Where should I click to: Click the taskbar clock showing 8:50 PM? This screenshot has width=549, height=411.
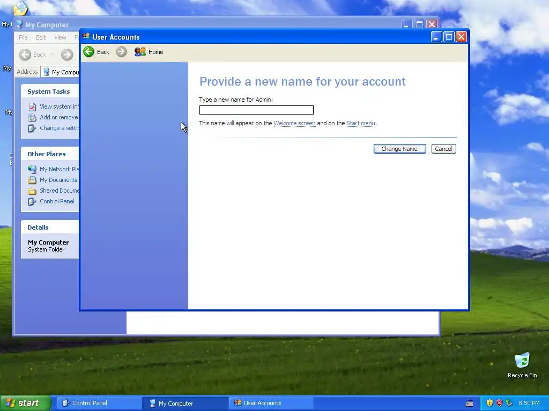(x=529, y=403)
